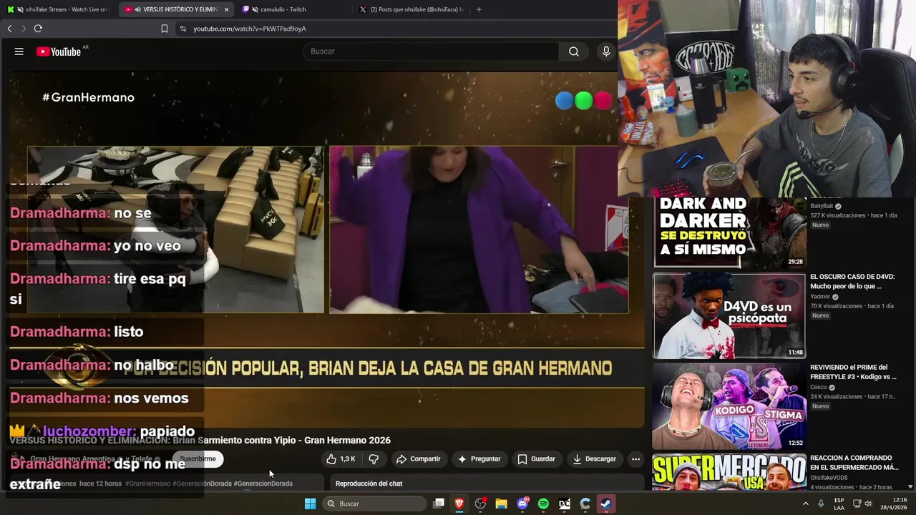Open Steam from taskbar
Image resolution: width=916 pixels, height=515 pixels.
click(x=605, y=504)
